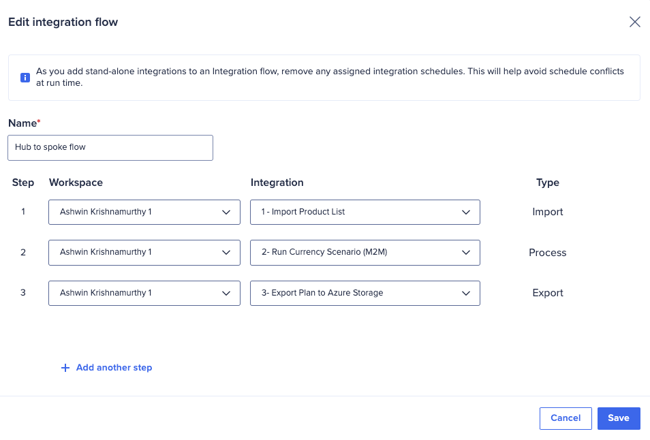650x440 pixels.
Task: Save the integration flow
Action: [618, 418]
